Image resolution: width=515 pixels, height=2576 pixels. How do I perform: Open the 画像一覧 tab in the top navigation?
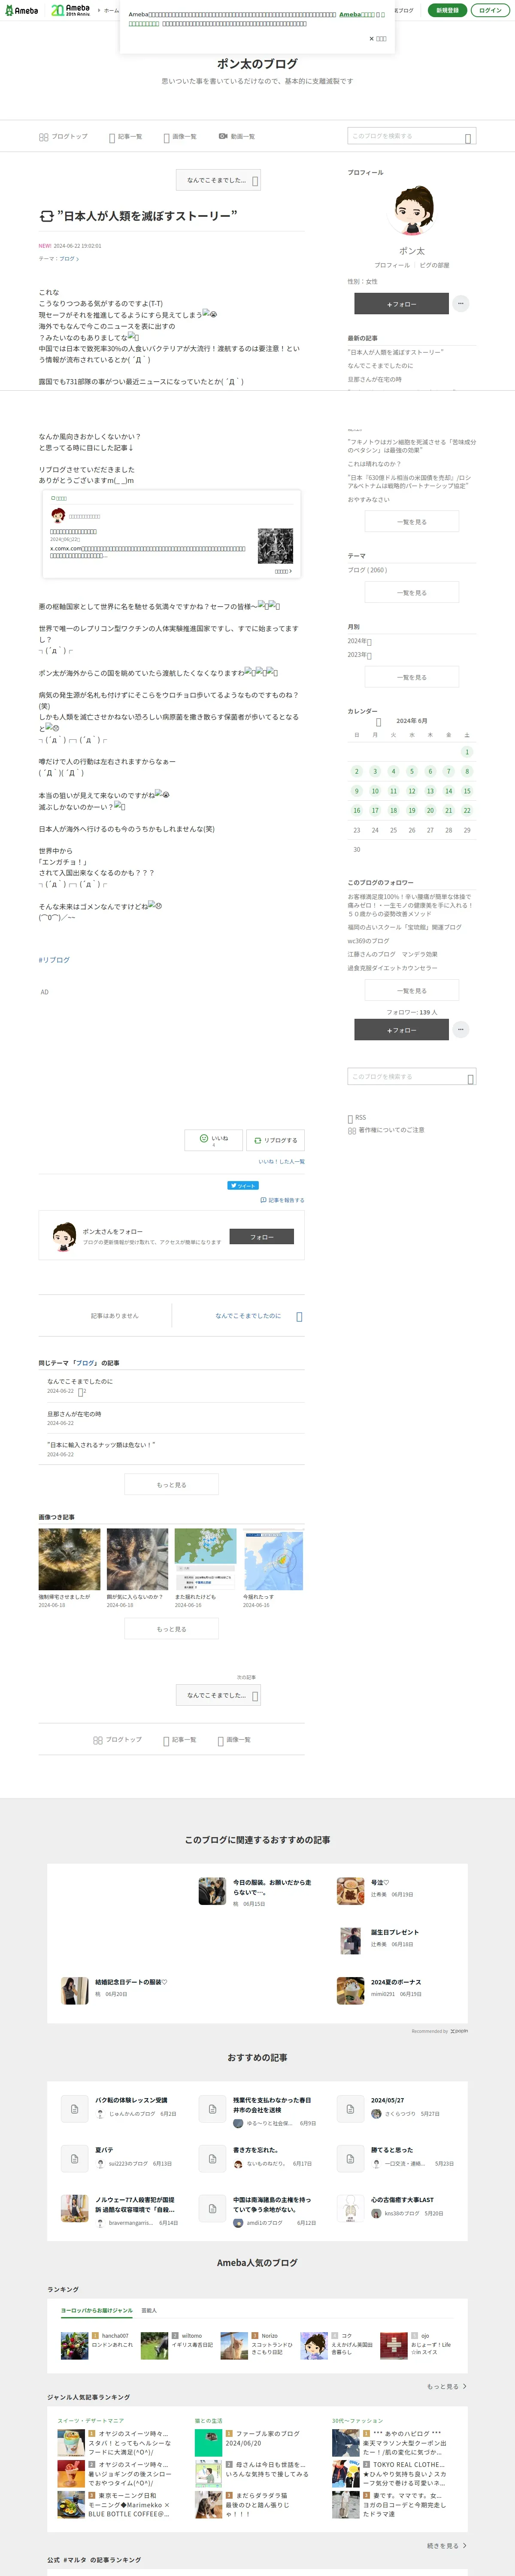pyautogui.click(x=180, y=137)
